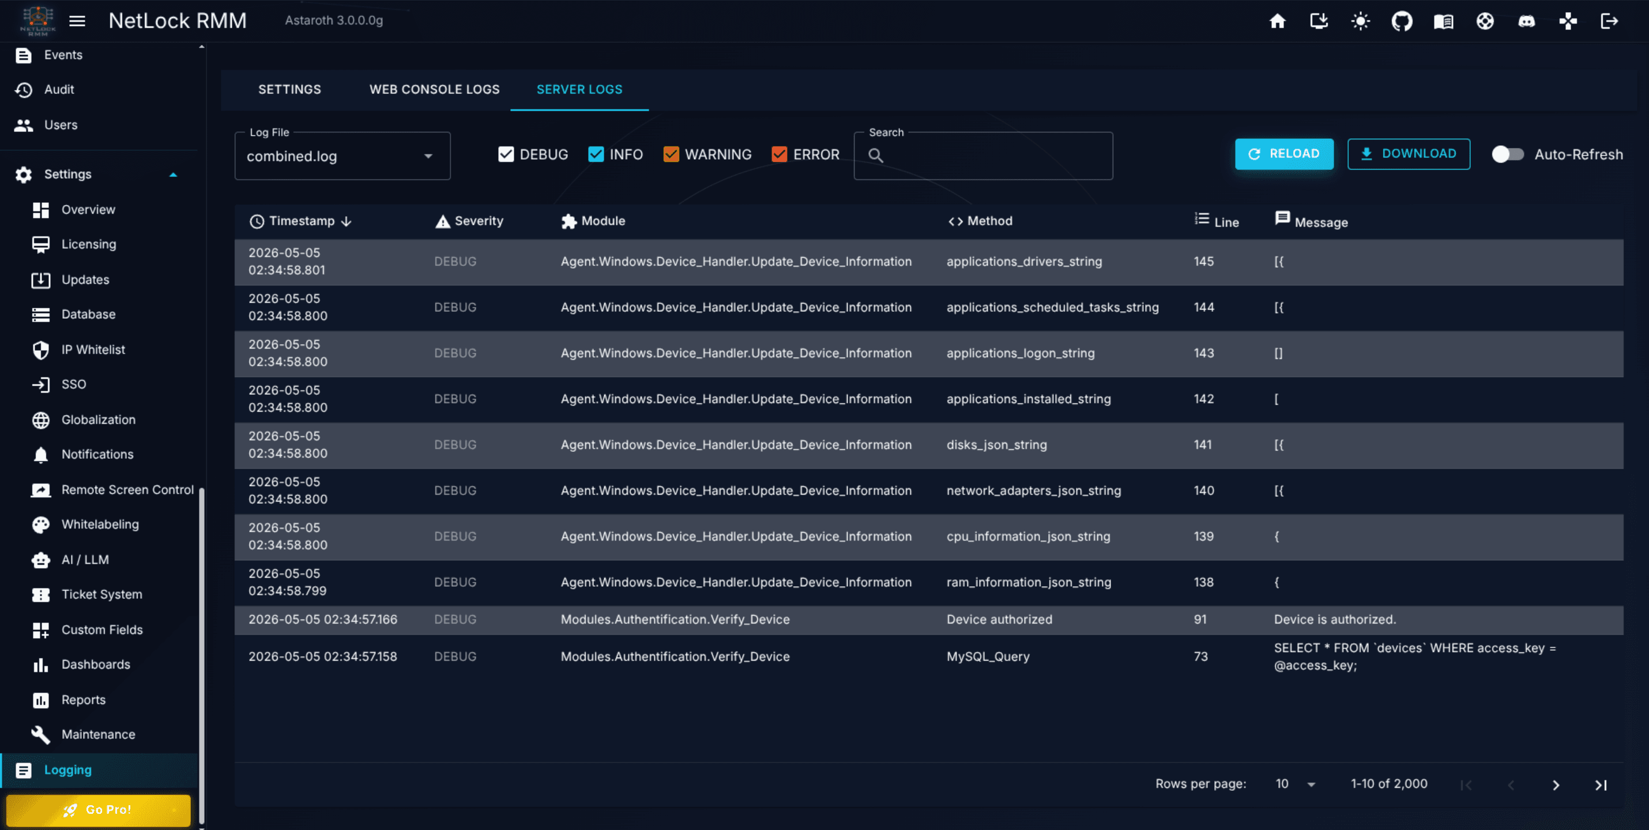
Task: Sort by the Module column header
Action: 593,221
